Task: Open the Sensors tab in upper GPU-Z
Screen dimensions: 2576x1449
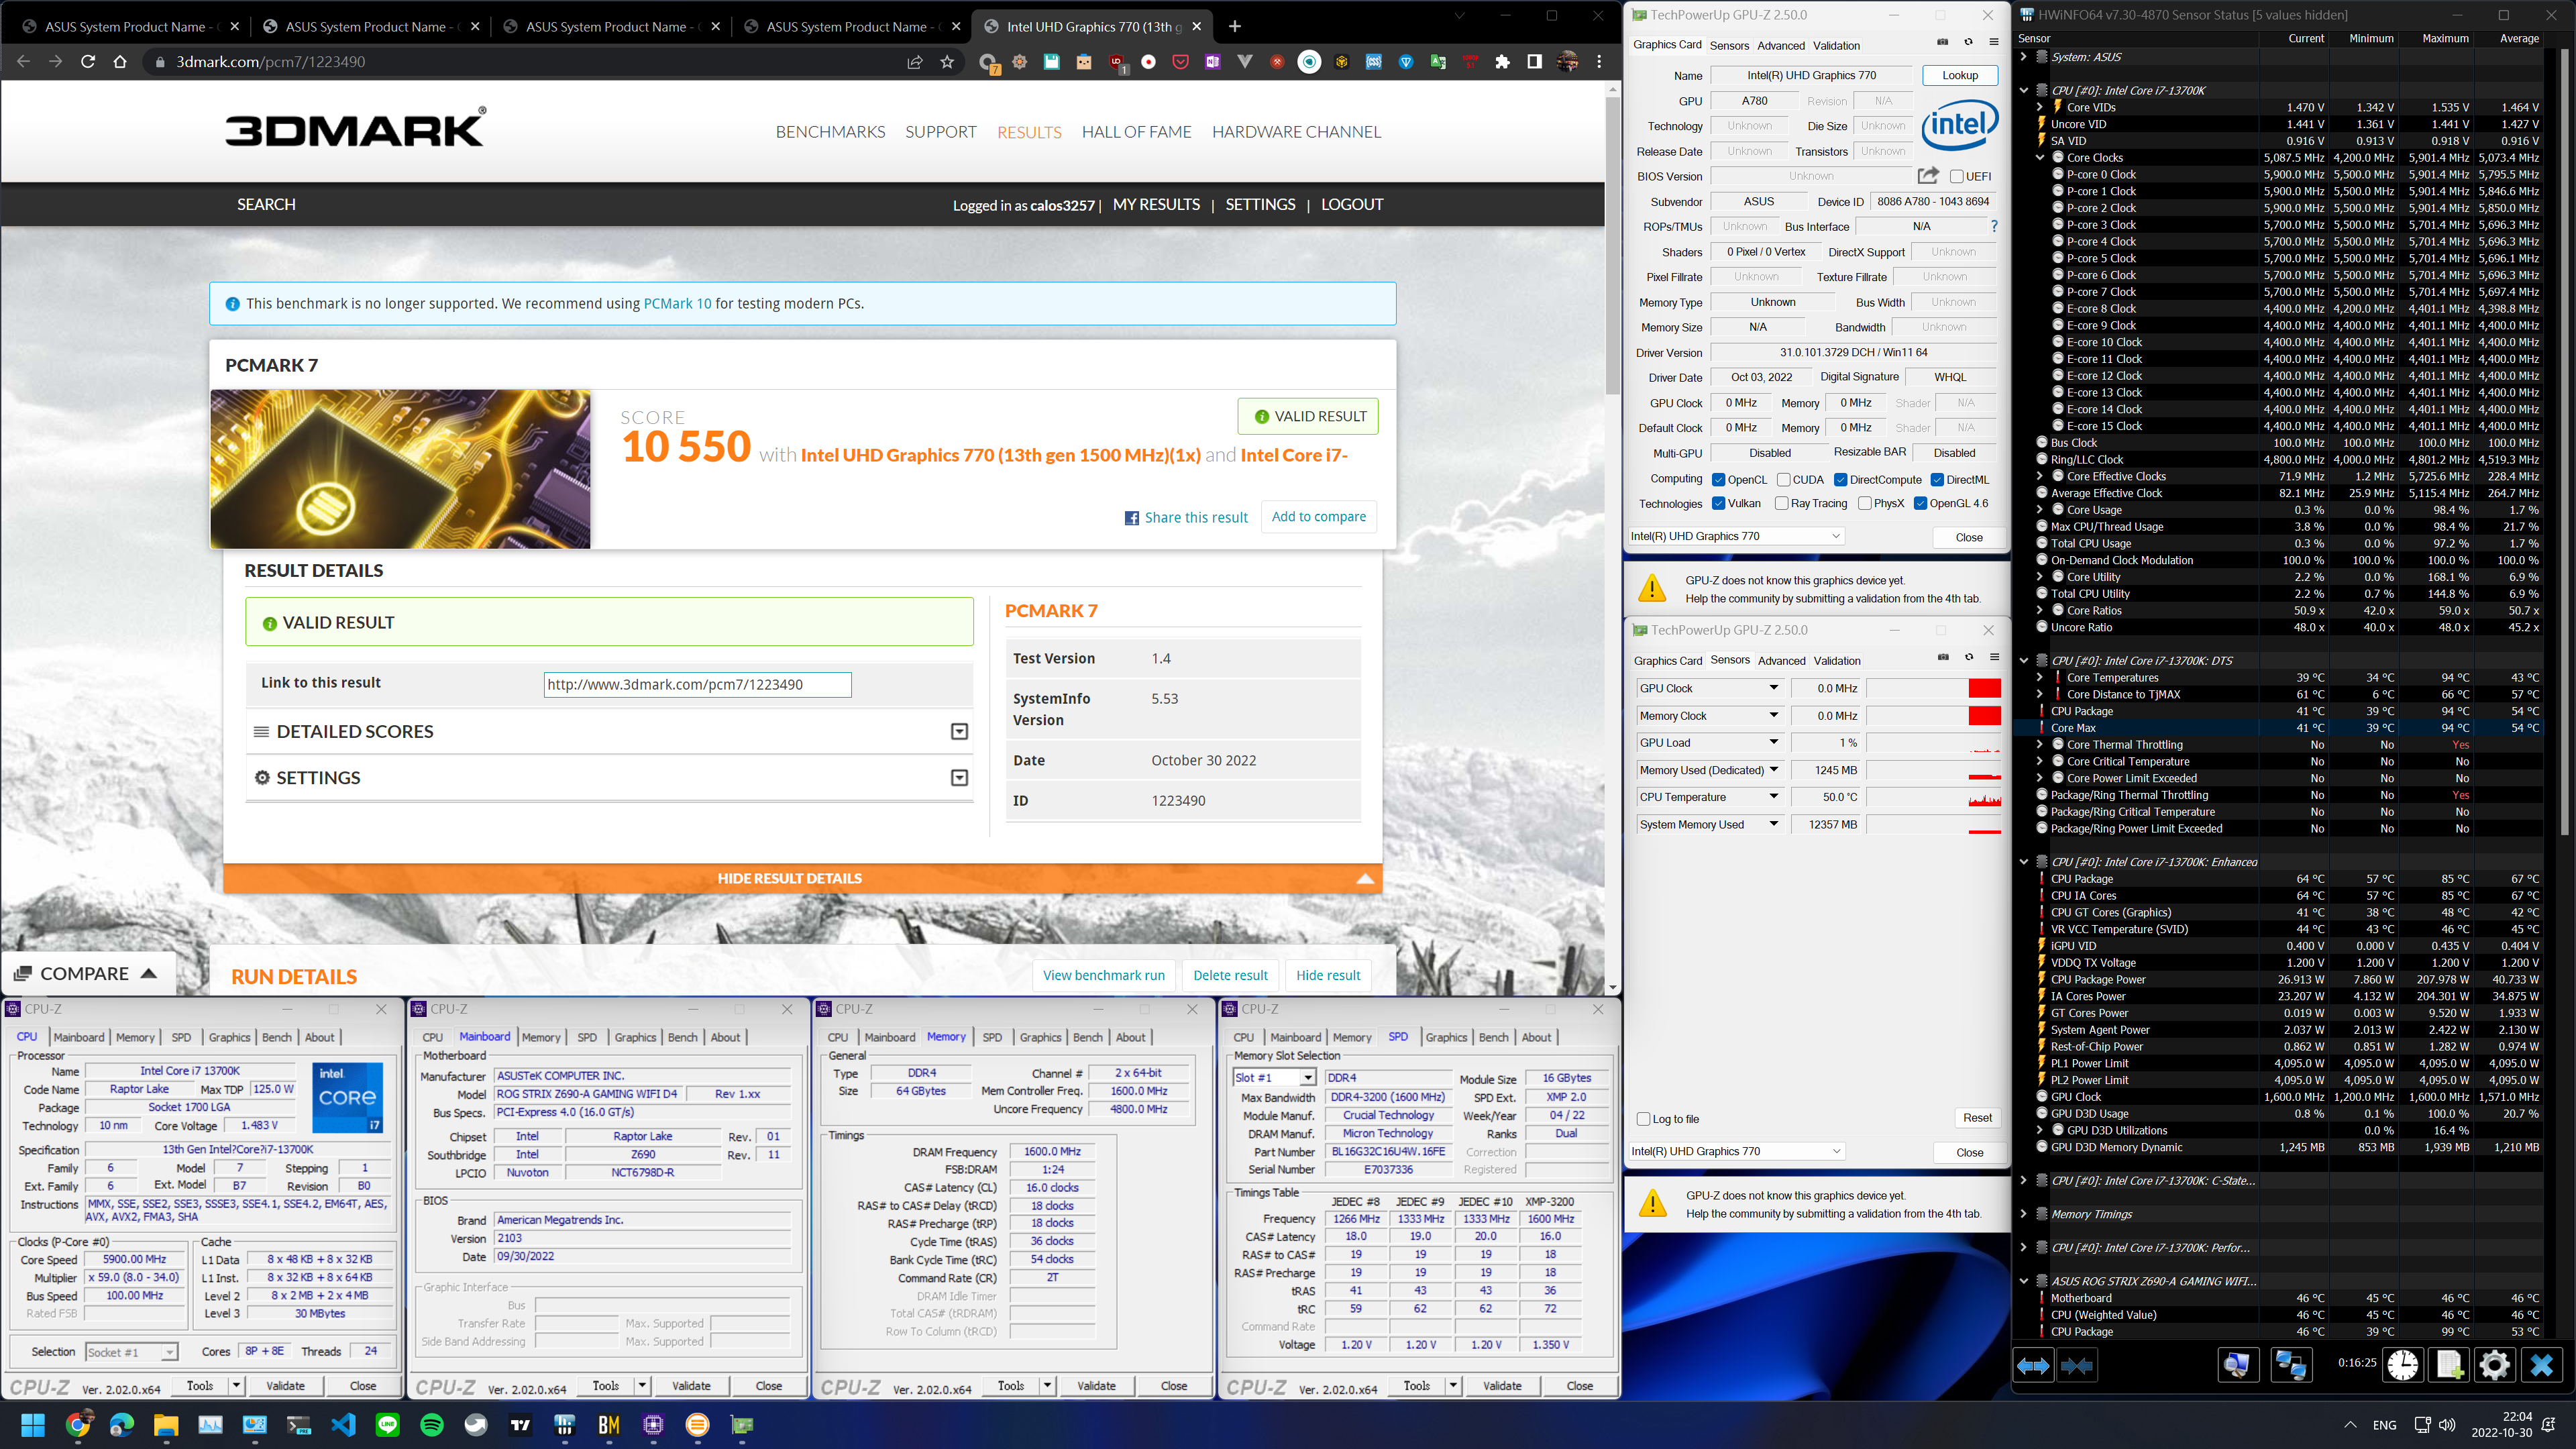Action: (1729, 45)
